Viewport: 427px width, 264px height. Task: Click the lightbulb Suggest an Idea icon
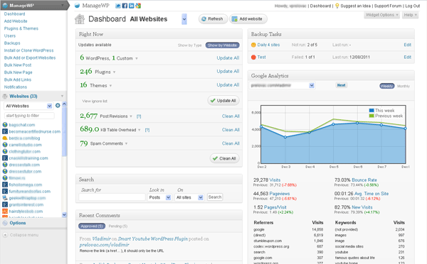tap(337, 6)
